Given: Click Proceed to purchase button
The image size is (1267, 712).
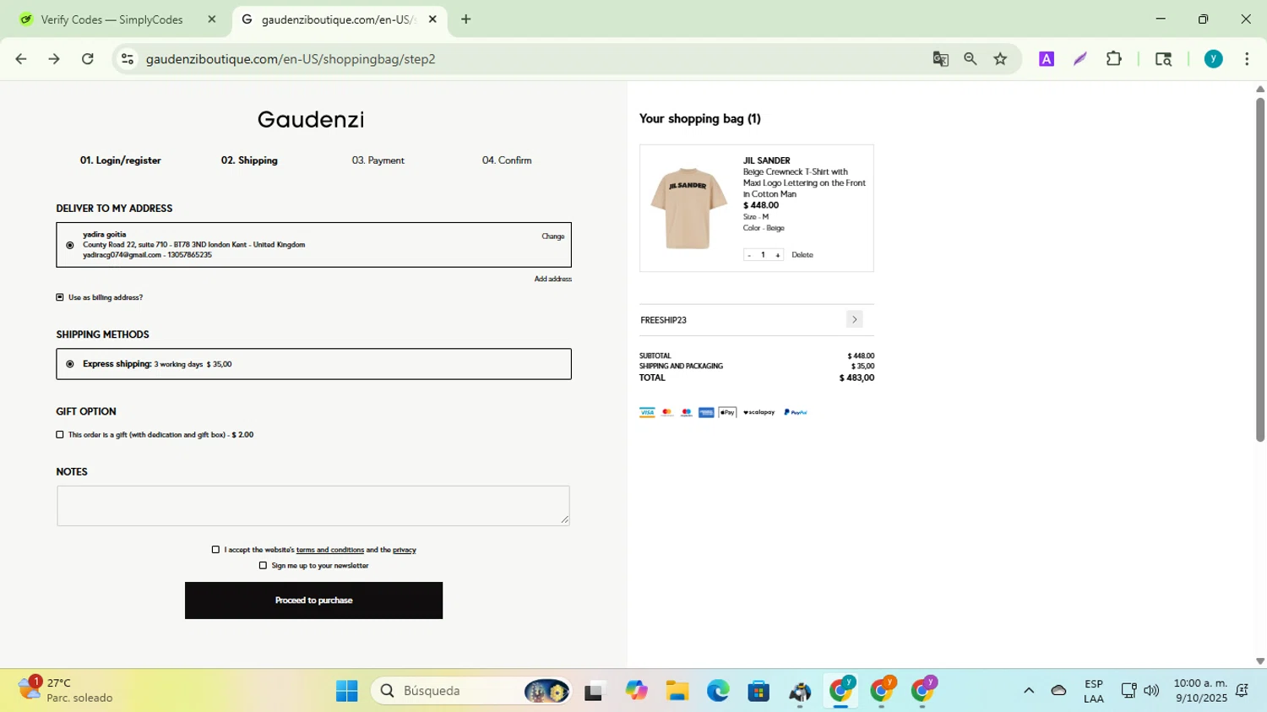Looking at the screenshot, I should [313, 601].
